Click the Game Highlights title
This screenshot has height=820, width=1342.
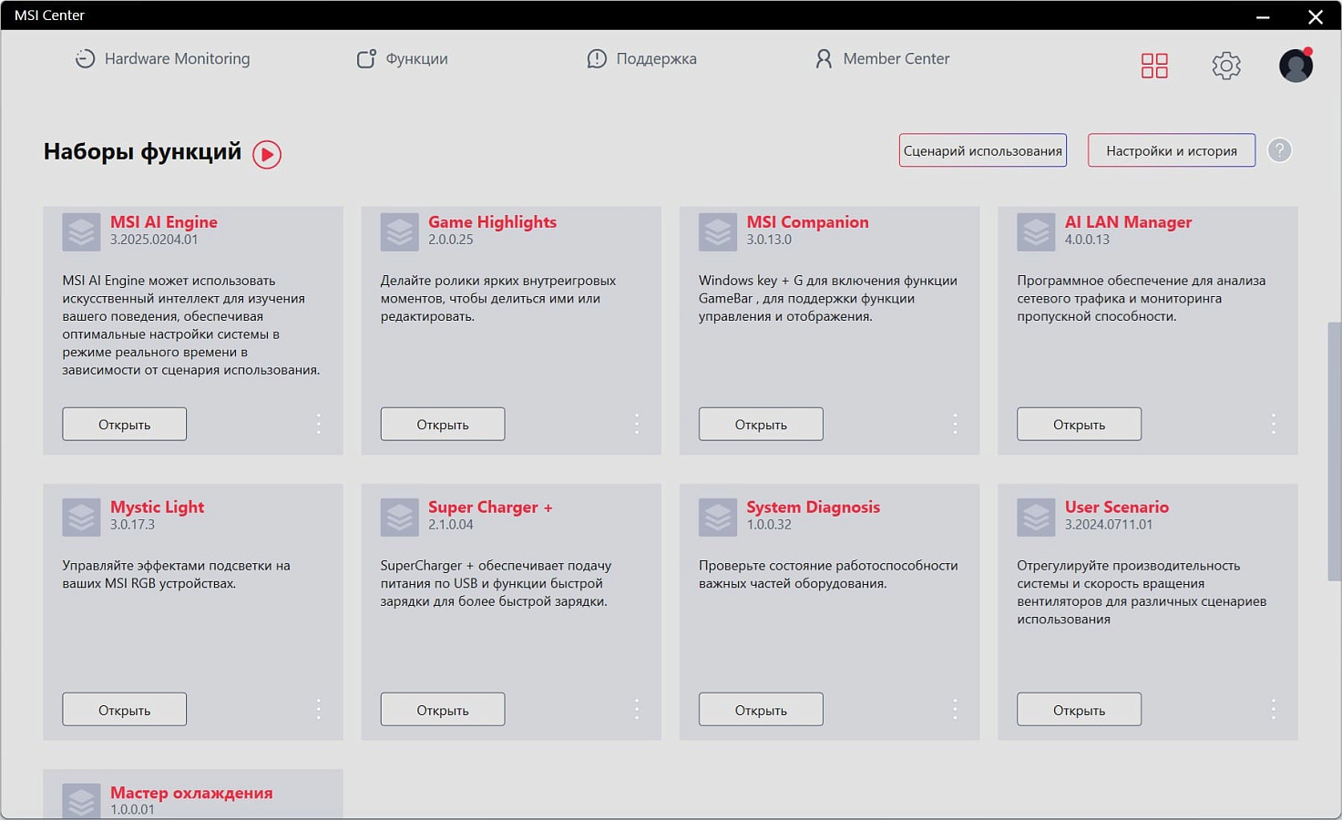pyautogui.click(x=492, y=221)
